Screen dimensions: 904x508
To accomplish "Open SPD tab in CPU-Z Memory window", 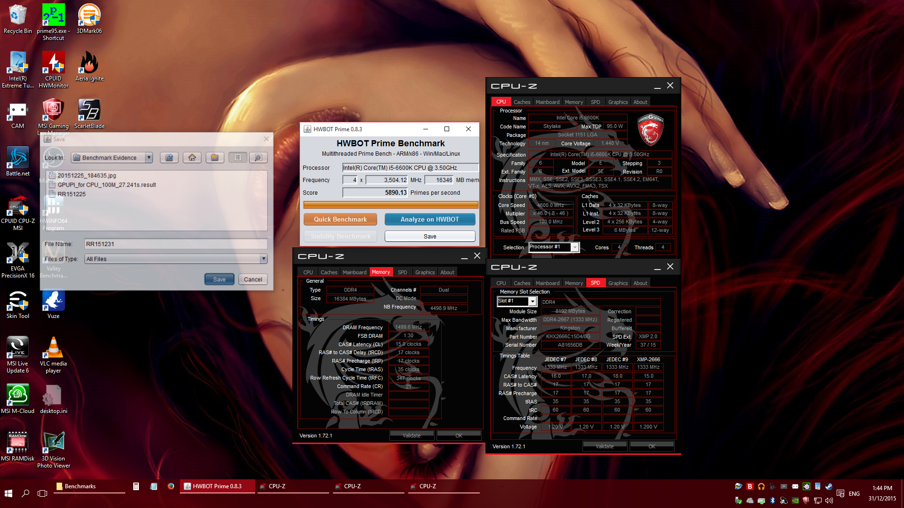I will tap(402, 272).
